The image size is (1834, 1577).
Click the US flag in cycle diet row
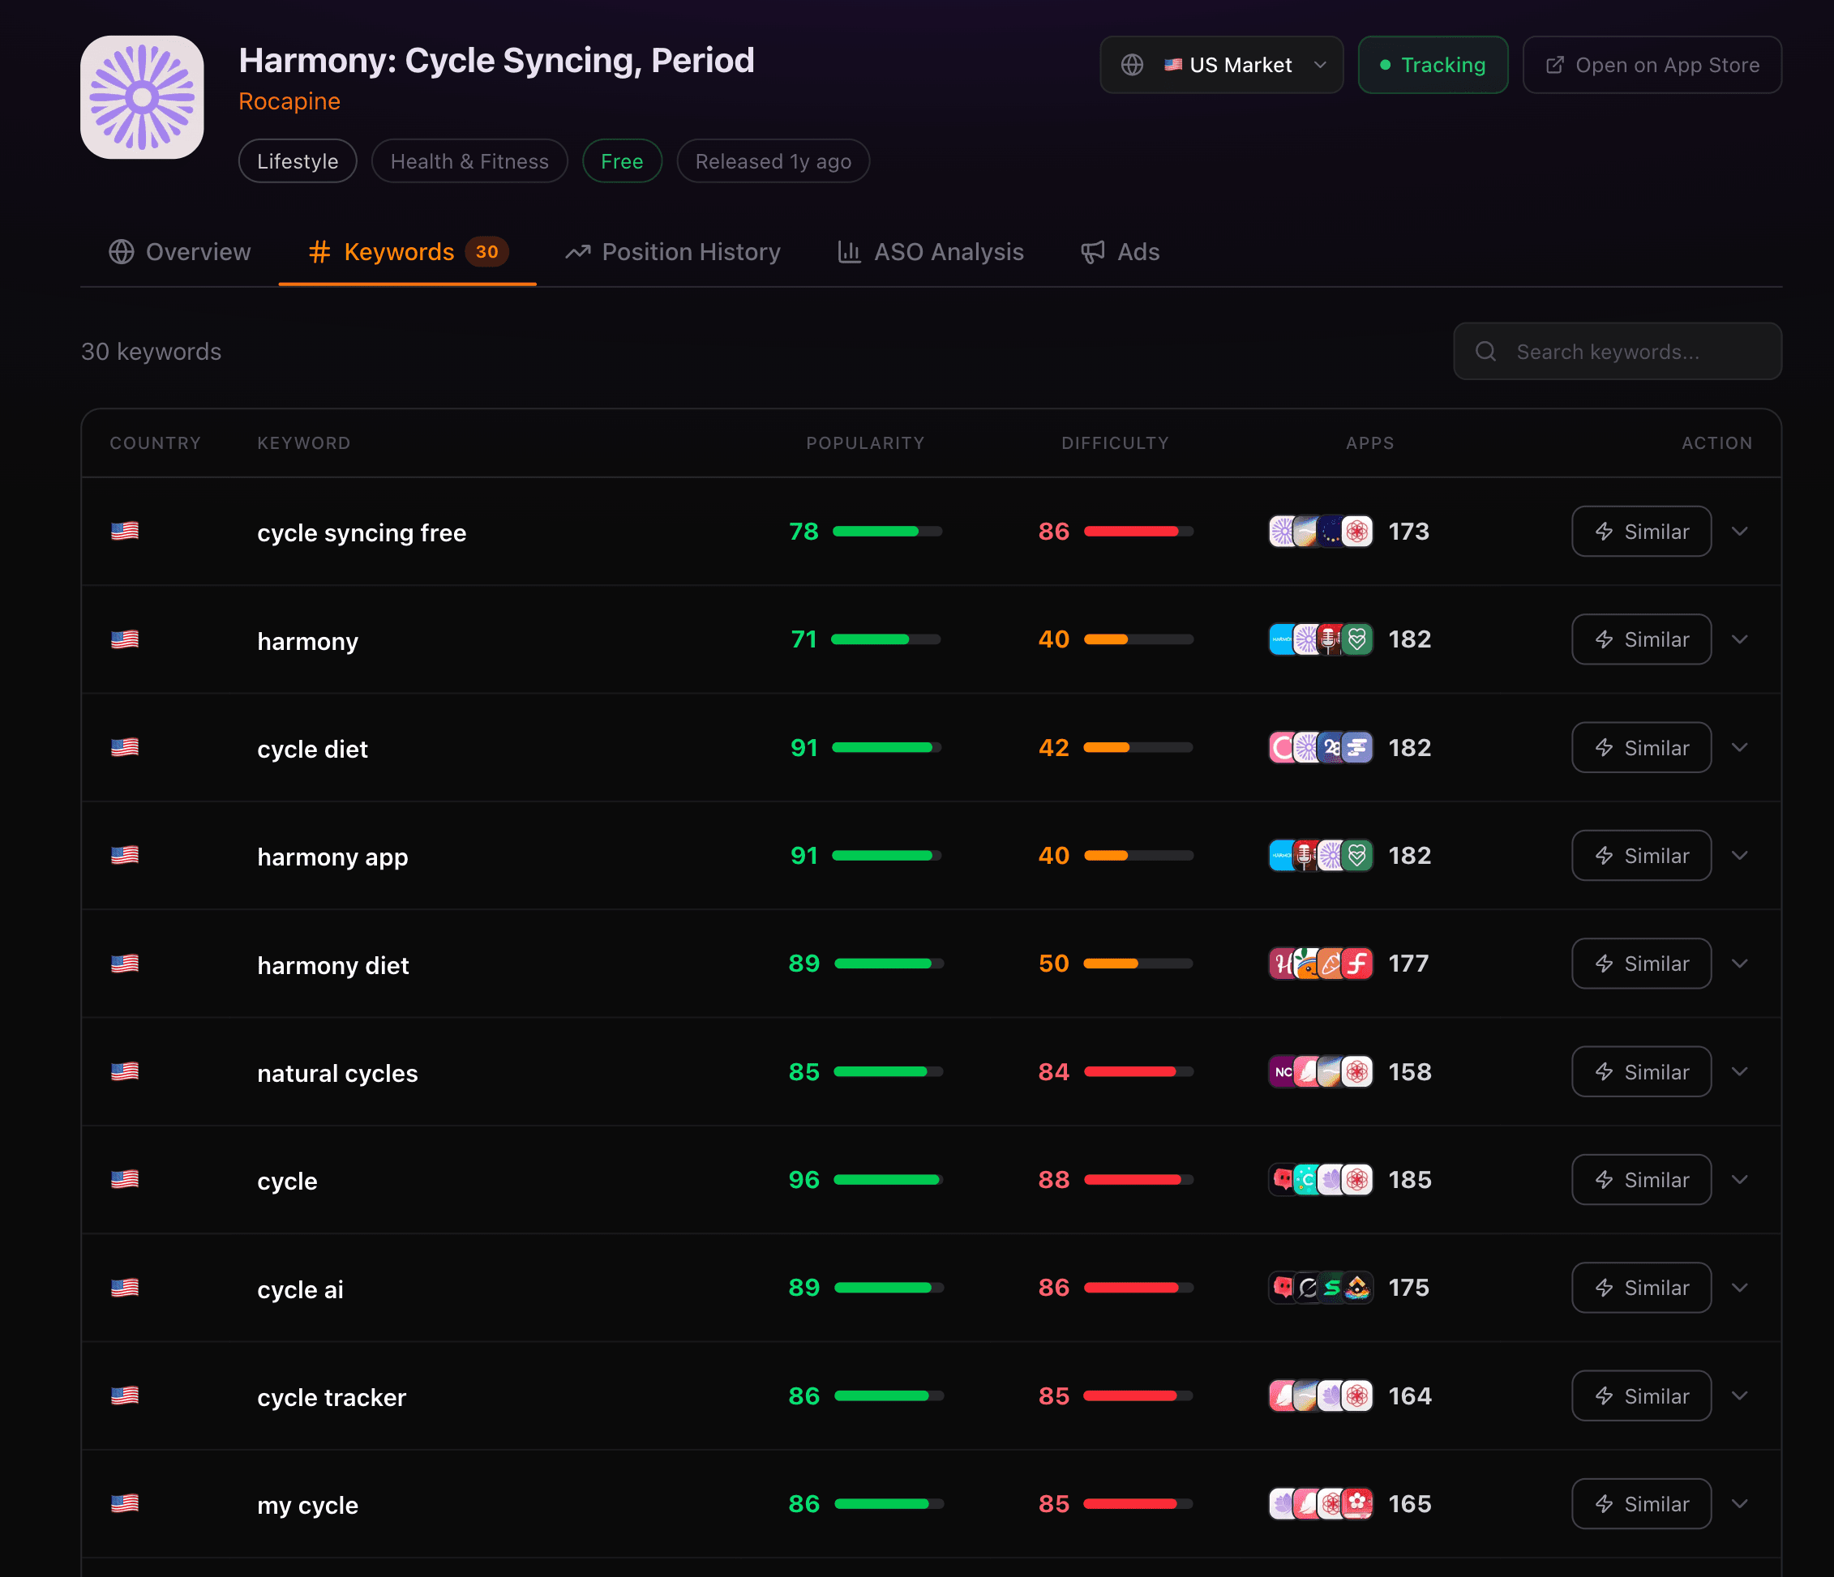coord(125,747)
